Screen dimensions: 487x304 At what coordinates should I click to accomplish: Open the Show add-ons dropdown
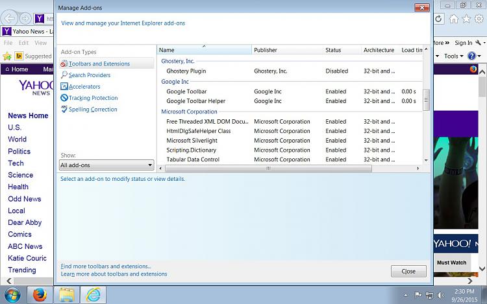(x=106, y=165)
